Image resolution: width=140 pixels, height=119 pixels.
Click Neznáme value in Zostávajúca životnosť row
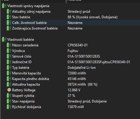[x=75, y=28]
